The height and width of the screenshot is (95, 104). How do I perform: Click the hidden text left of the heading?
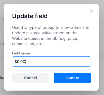[x=2, y=19]
